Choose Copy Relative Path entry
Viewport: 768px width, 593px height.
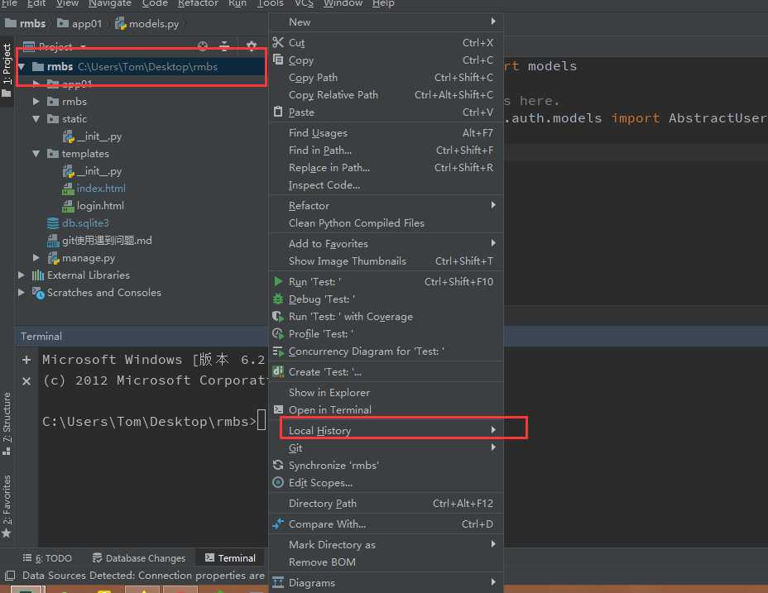tap(386, 94)
